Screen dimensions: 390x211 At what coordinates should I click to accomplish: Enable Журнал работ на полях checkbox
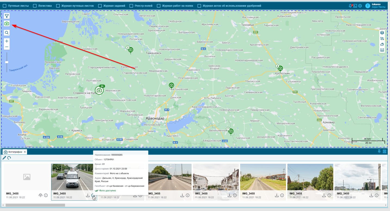coord(158,6)
